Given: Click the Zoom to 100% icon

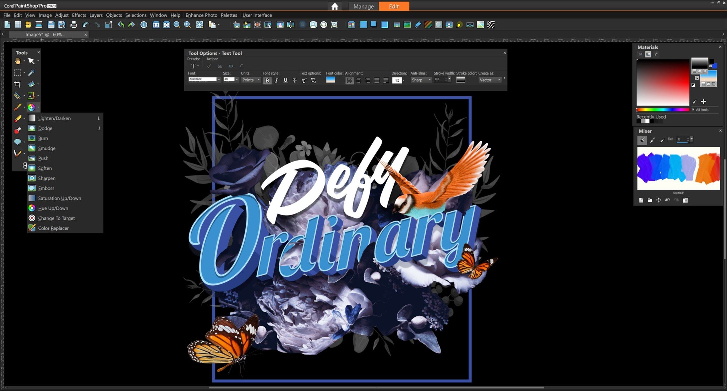Looking at the screenshot, I should 156,25.
